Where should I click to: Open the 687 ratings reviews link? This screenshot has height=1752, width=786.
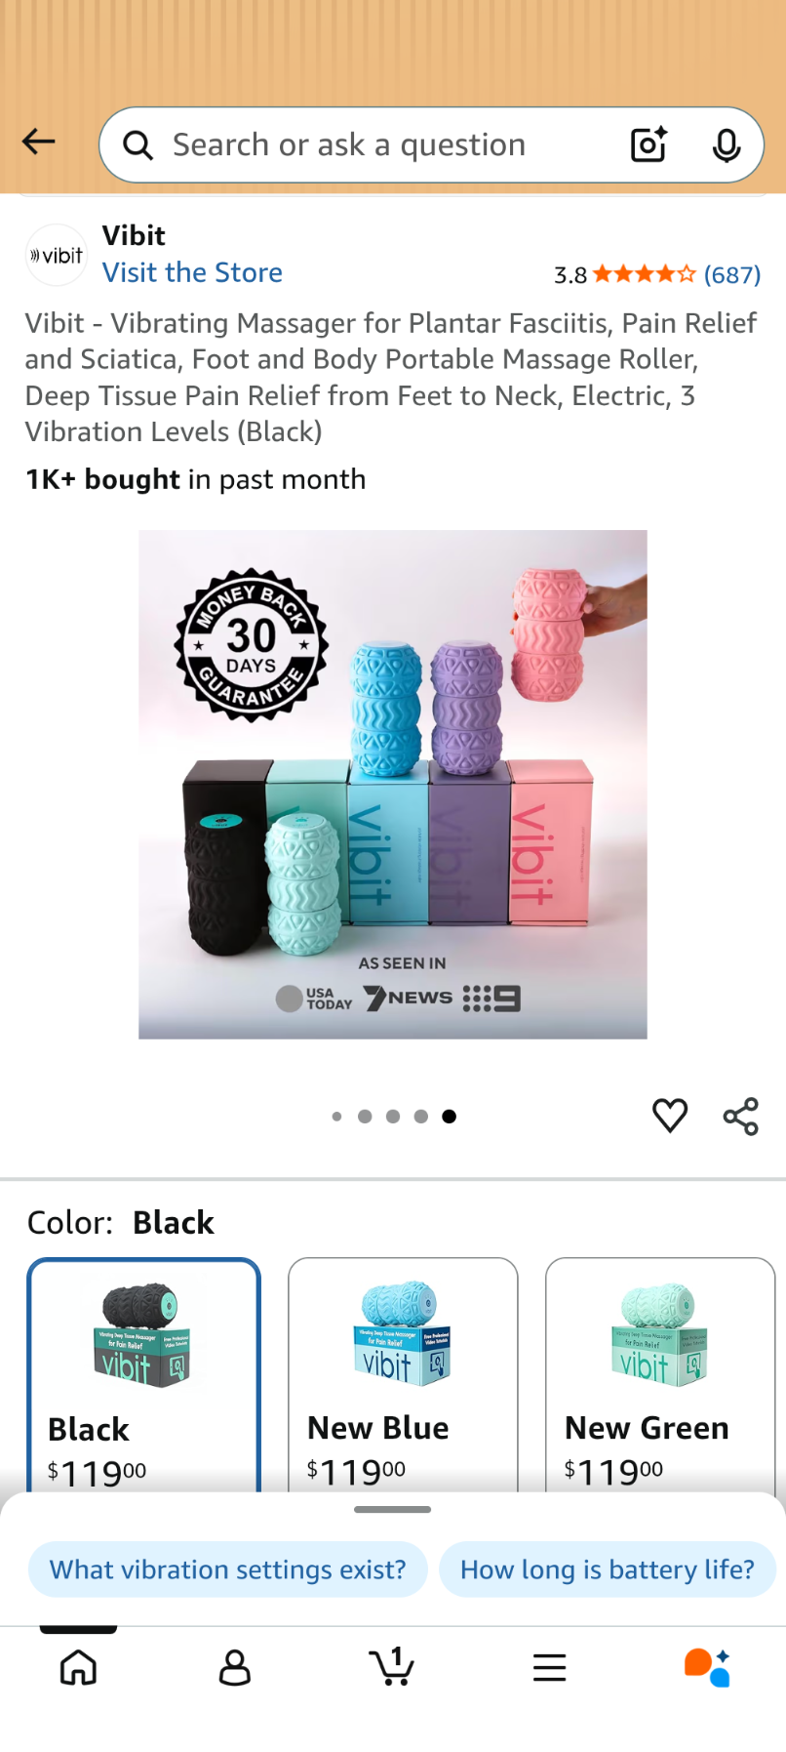pyautogui.click(x=732, y=274)
